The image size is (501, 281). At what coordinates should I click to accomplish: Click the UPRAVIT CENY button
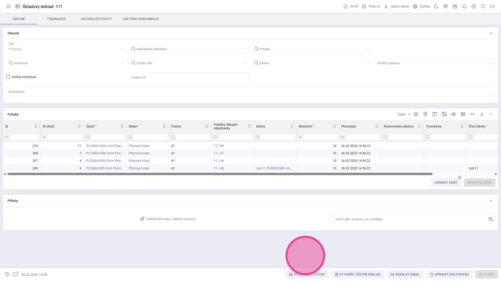point(446,183)
